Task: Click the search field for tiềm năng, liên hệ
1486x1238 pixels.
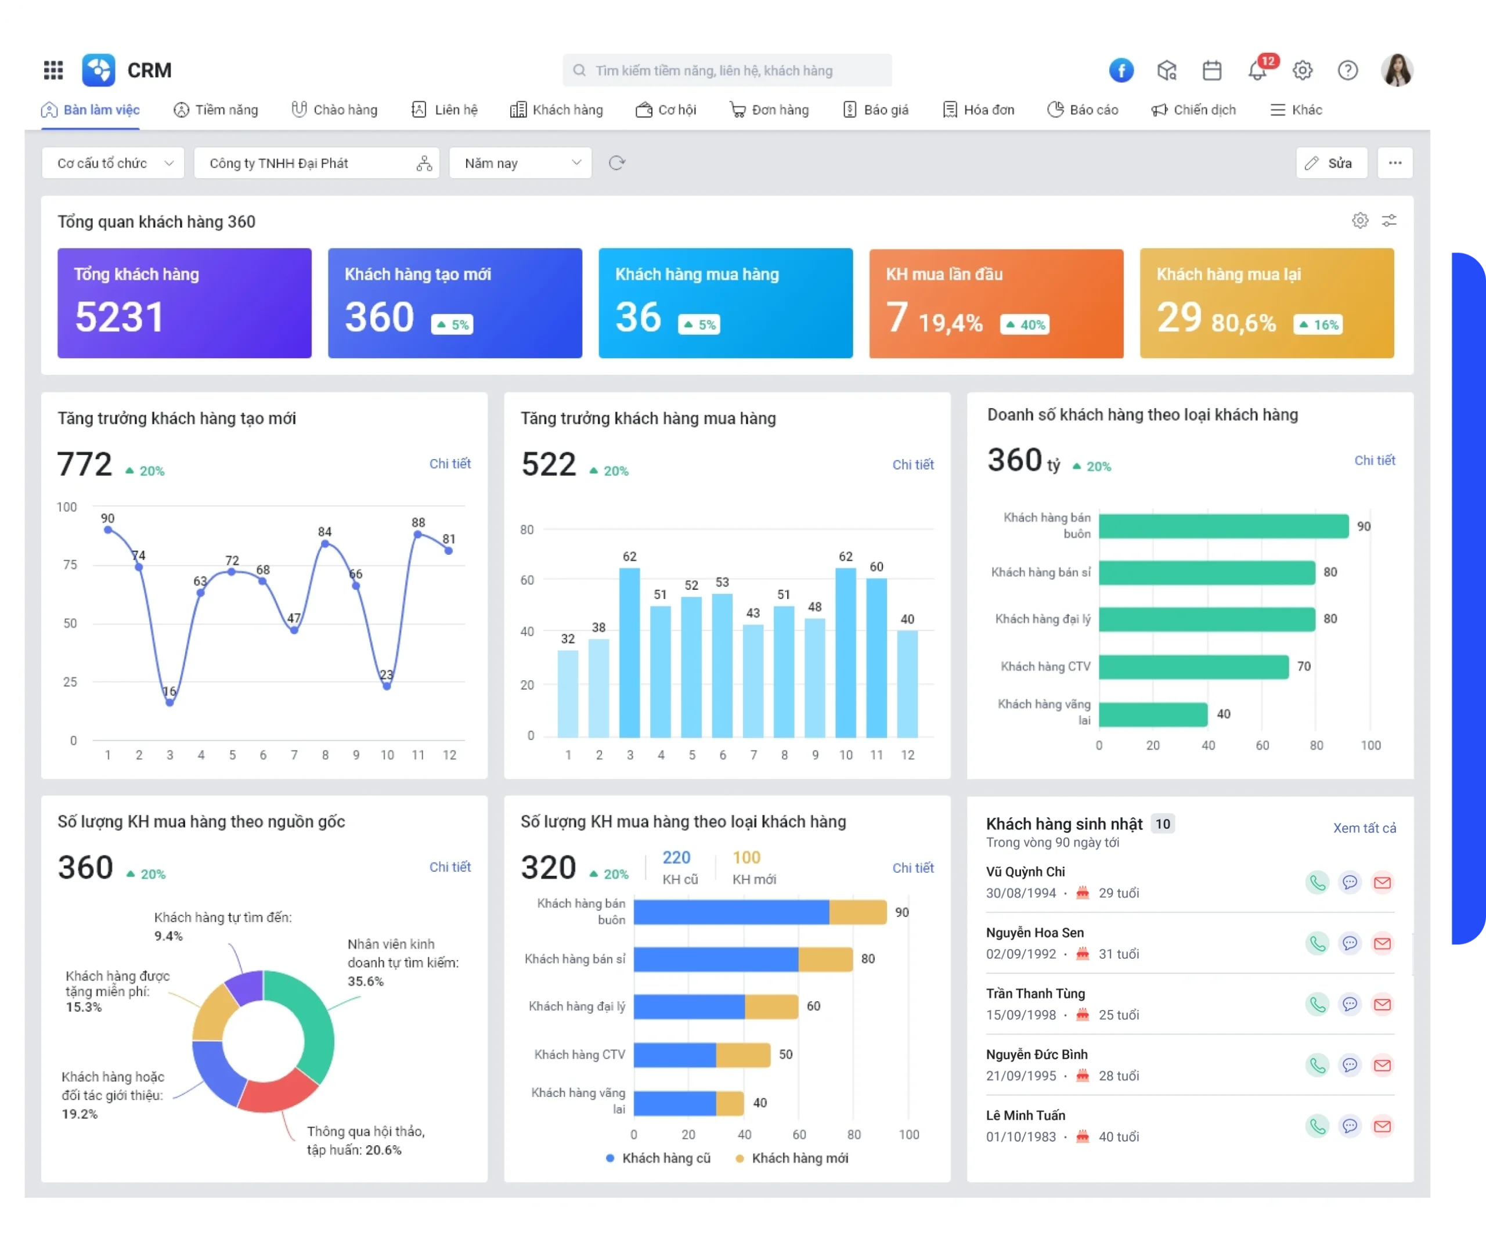Action: (x=727, y=70)
